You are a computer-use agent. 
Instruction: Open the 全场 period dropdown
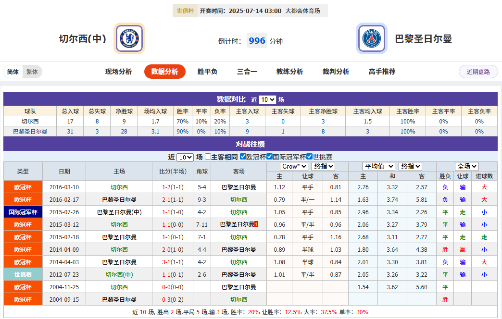click(x=466, y=166)
